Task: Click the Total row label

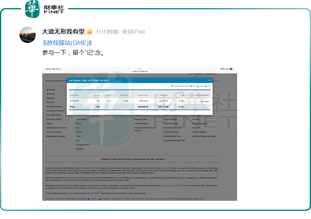Action: pos(72,107)
